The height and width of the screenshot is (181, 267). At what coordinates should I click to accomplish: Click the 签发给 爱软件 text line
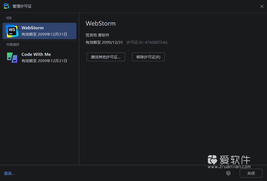pos(97,35)
